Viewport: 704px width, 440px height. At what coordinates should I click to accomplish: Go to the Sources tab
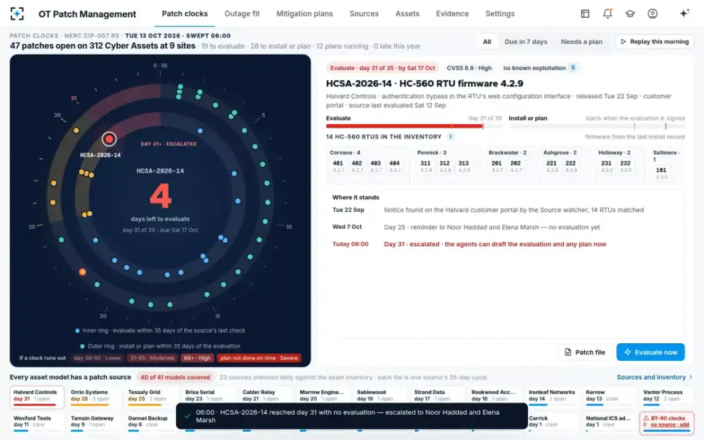[364, 13]
